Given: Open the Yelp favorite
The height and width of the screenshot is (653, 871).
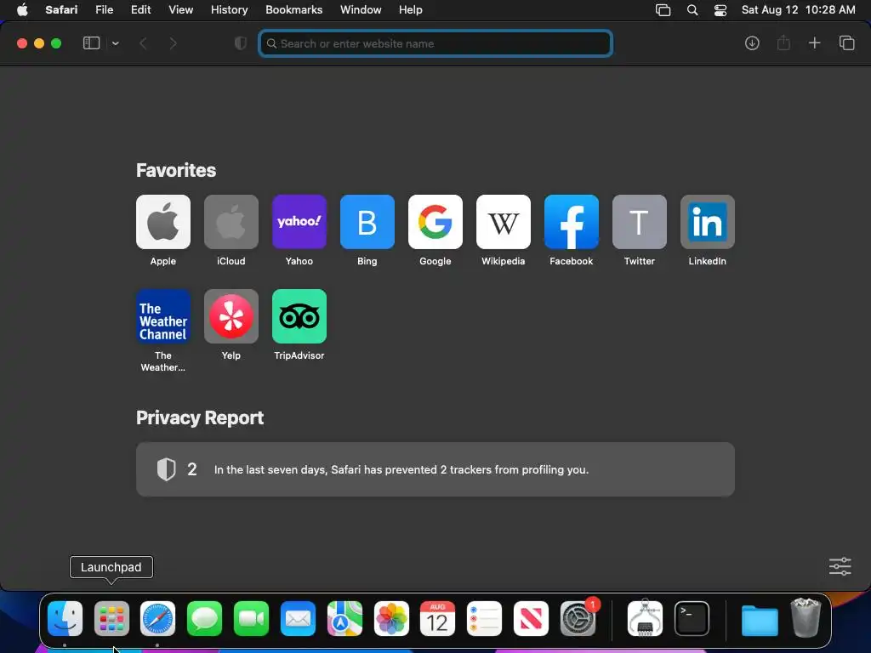Looking at the screenshot, I should pos(231,316).
